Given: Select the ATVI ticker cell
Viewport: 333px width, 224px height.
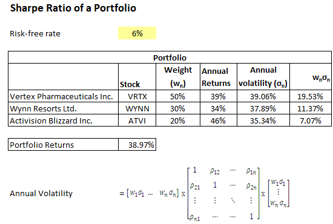Looking at the screenshot, I should [137, 120].
